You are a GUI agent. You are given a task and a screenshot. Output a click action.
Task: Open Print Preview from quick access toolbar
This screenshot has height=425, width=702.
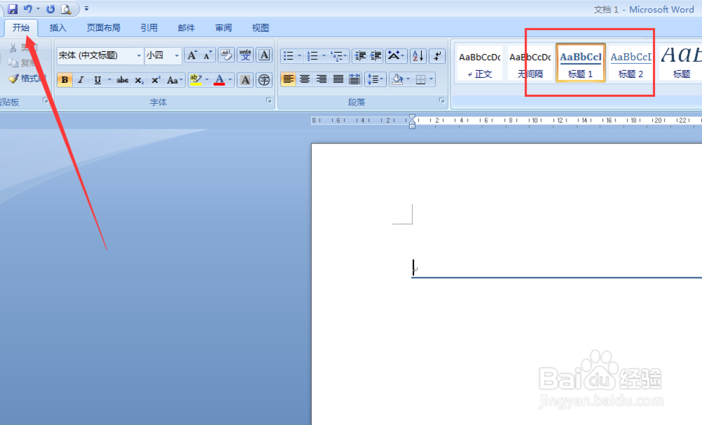coord(66,9)
